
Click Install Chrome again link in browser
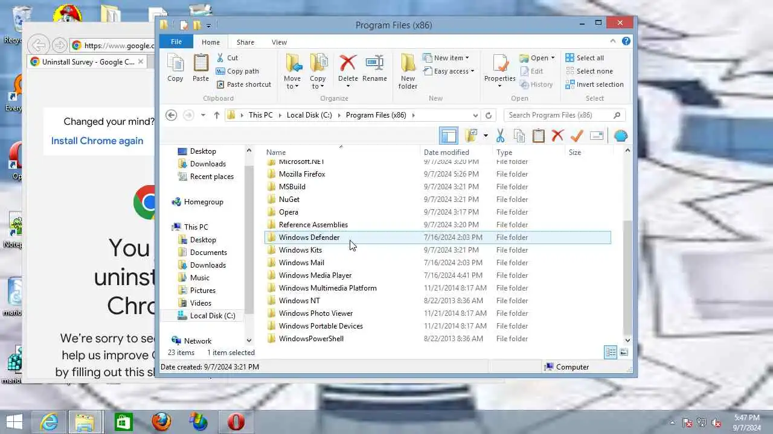click(x=97, y=140)
